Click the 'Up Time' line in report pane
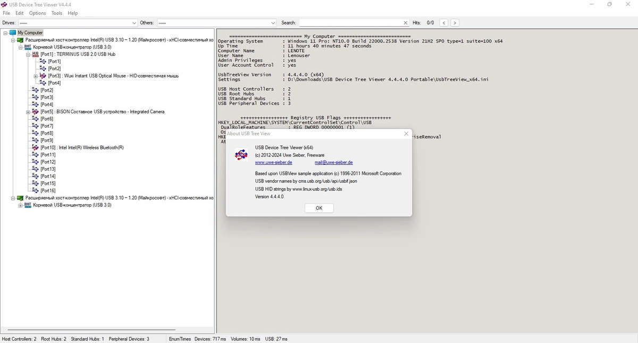 pos(295,46)
